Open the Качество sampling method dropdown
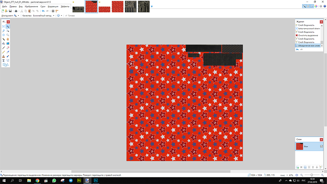This screenshot has height=184, width=327. click(53, 15)
